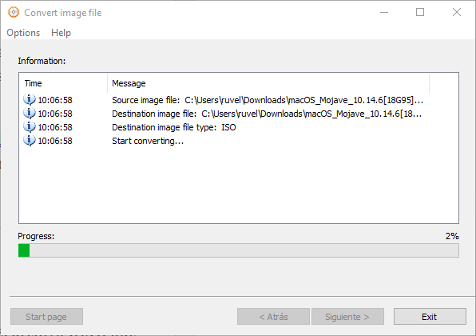Viewport: 476px width, 336px height.
Task: Select the Start converting log message
Action: tap(148, 141)
